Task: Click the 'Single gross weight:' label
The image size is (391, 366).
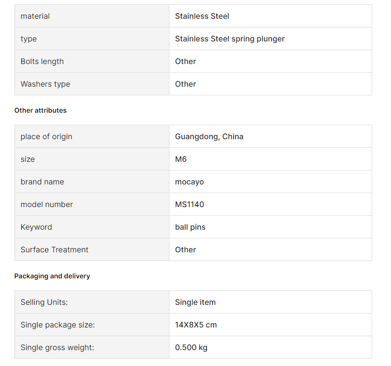Action: point(57,348)
